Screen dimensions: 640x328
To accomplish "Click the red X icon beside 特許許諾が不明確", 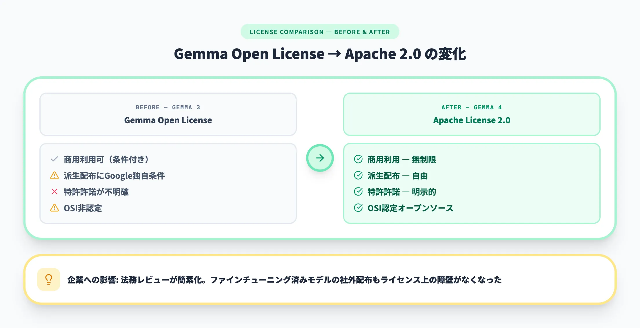I will click(54, 192).
